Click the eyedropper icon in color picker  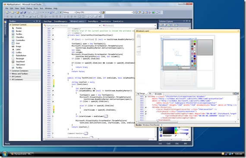pyautogui.click(x=176, y=136)
